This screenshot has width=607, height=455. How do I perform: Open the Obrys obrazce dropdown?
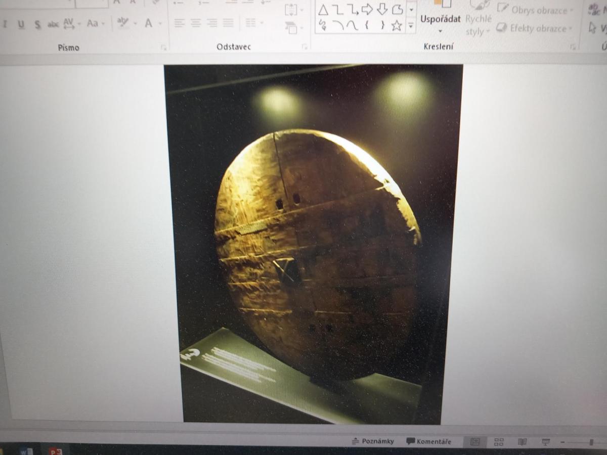(x=536, y=10)
